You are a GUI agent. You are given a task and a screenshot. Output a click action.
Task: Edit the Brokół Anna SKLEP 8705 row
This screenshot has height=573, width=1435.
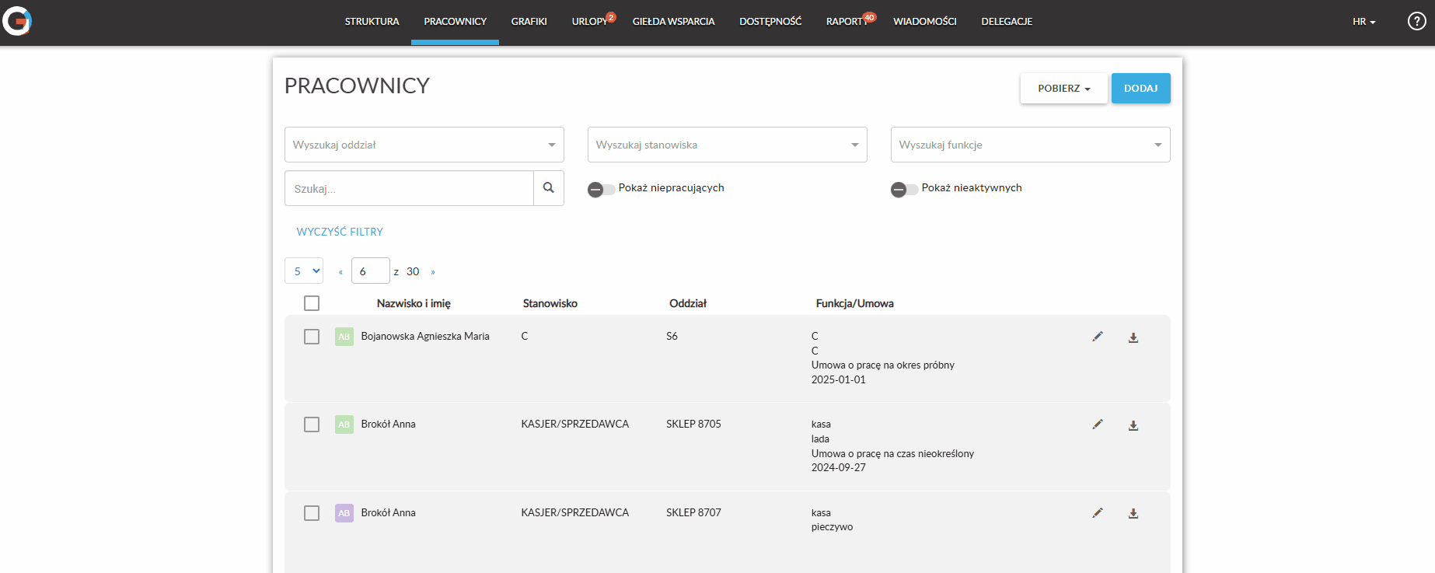click(x=1097, y=425)
